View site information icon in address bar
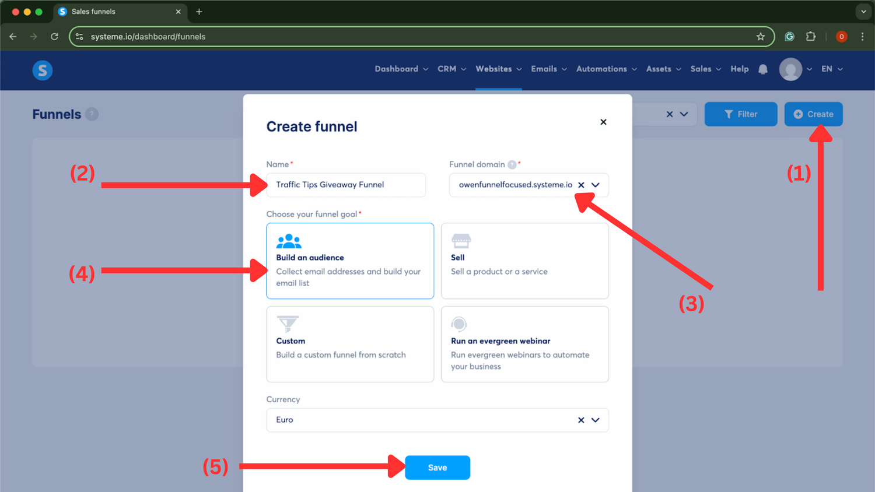Image resolution: width=875 pixels, height=492 pixels. [x=79, y=36]
